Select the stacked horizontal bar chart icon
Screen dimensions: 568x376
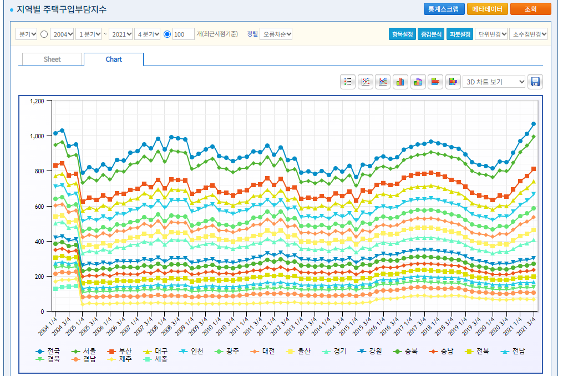(x=453, y=82)
